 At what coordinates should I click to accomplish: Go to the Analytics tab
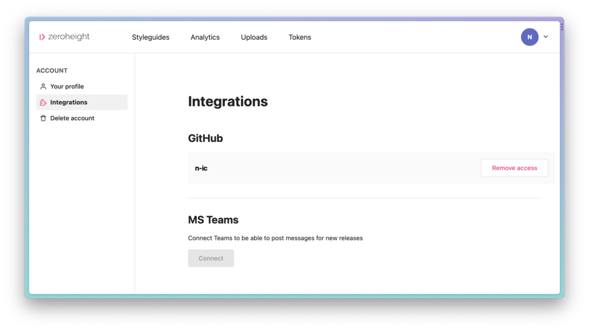(x=205, y=37)
